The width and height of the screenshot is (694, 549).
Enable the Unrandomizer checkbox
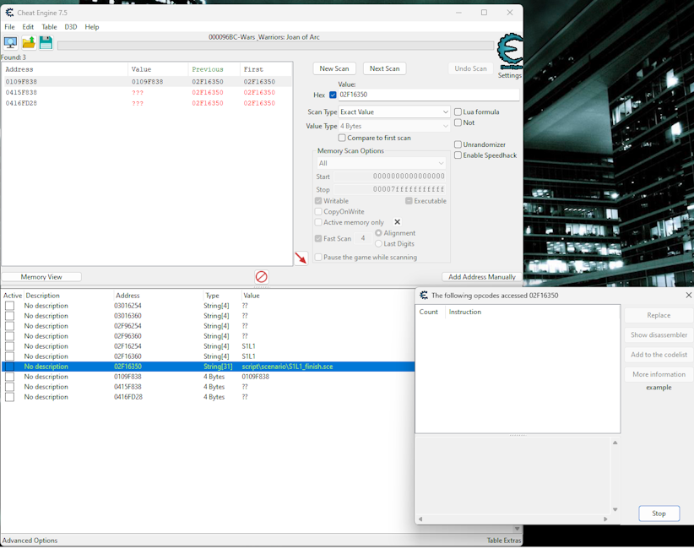pos(458,144)
